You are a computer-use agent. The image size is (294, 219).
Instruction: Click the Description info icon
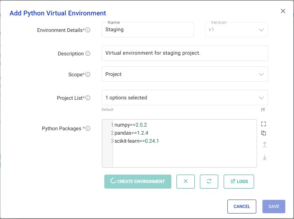(x=87, y=54)
